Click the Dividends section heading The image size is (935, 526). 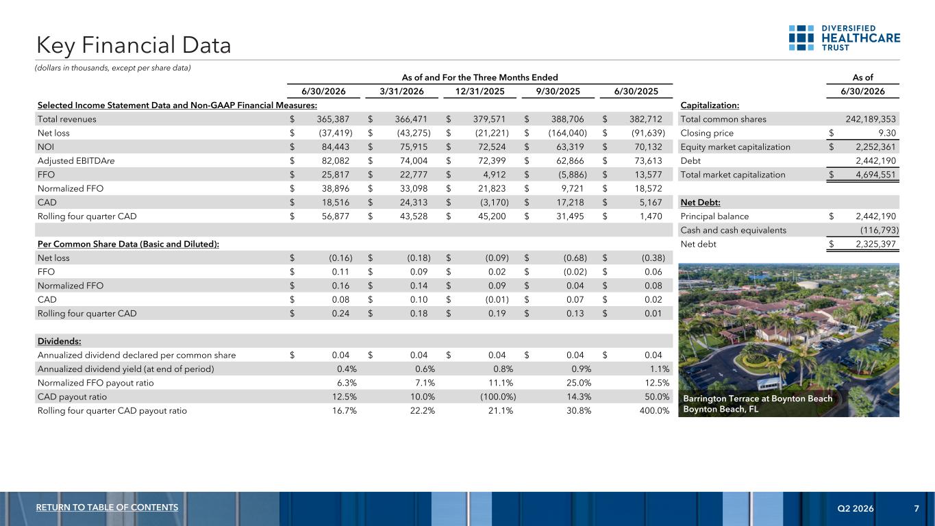(59, 341)
